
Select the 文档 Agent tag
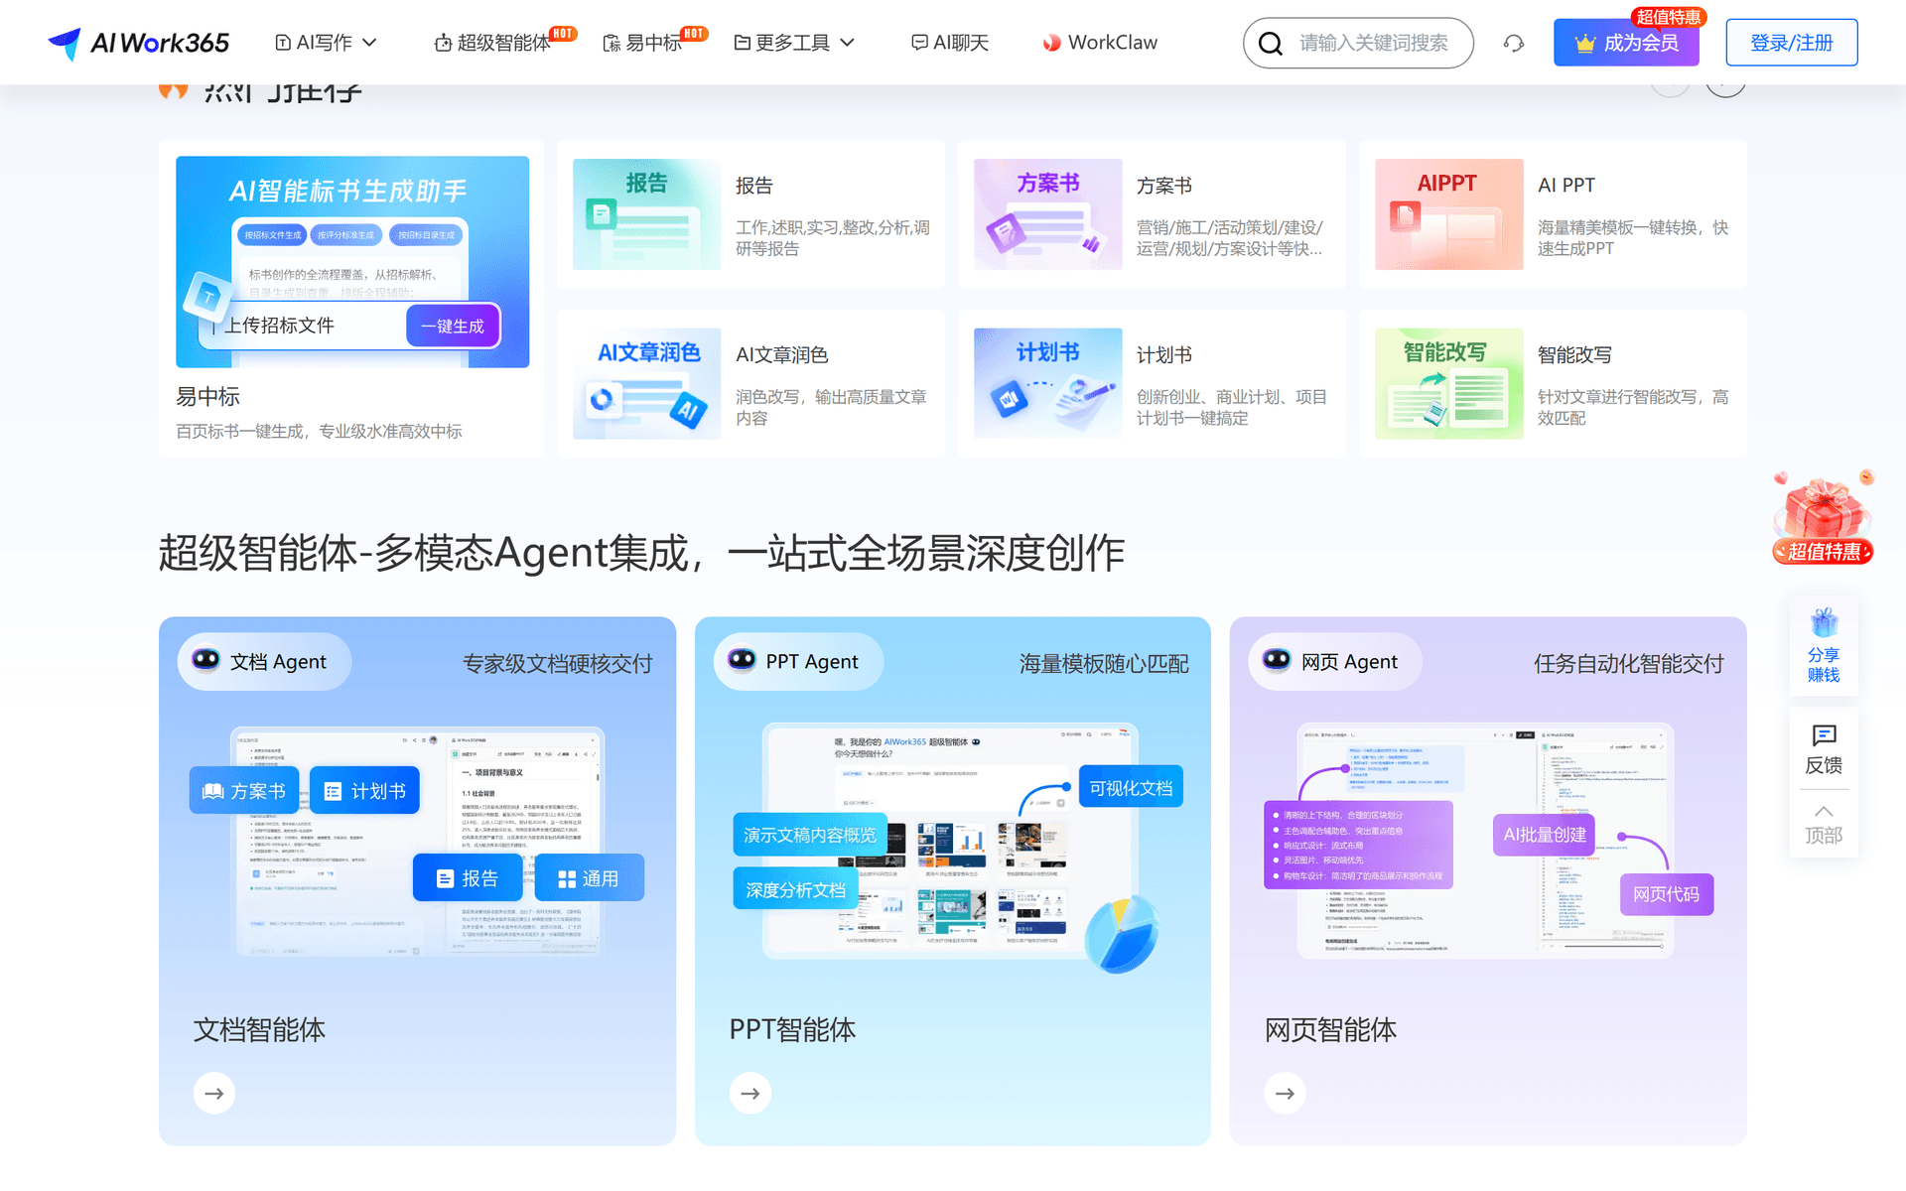(x=263, y=662)
